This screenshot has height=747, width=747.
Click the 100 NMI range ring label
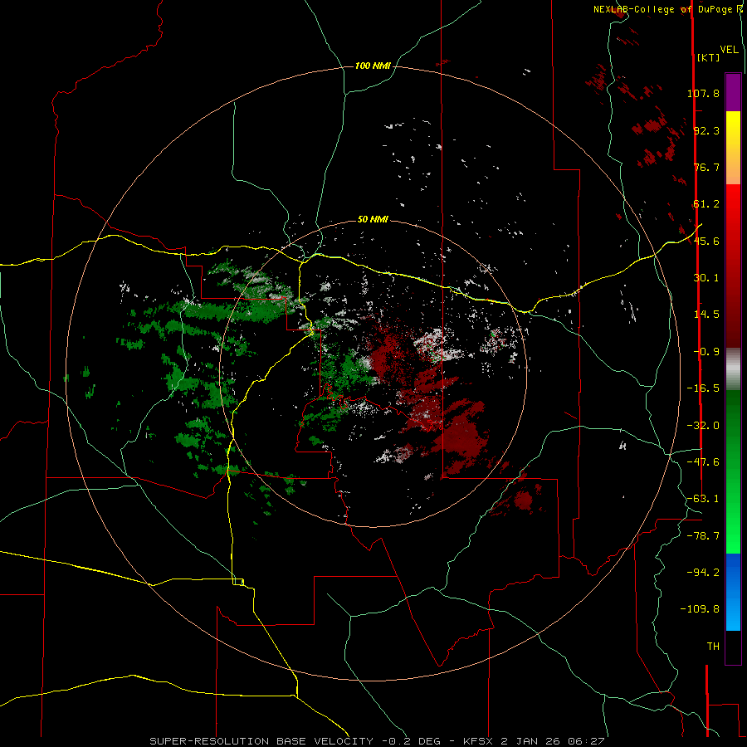point(373,66)
